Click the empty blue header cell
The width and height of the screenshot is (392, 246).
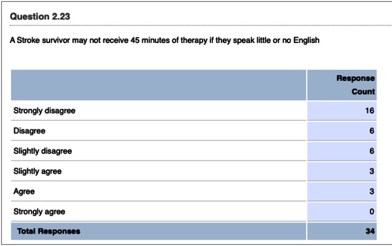(159, 85)
